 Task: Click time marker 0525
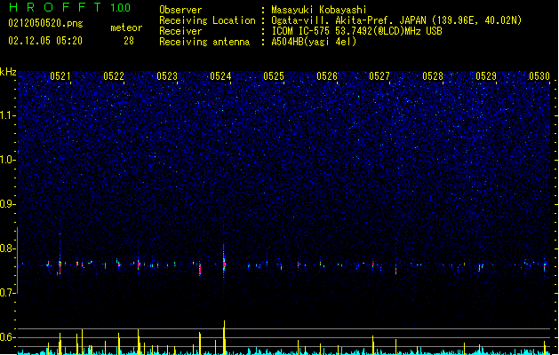274,76
